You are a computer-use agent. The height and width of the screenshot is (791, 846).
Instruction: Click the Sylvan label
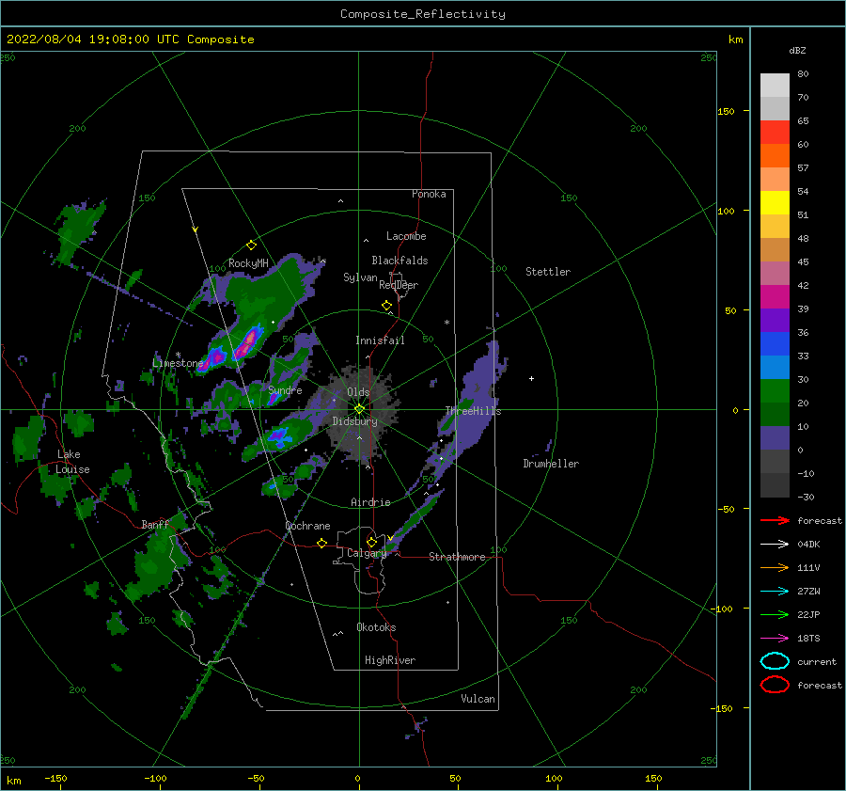[360, 277]
